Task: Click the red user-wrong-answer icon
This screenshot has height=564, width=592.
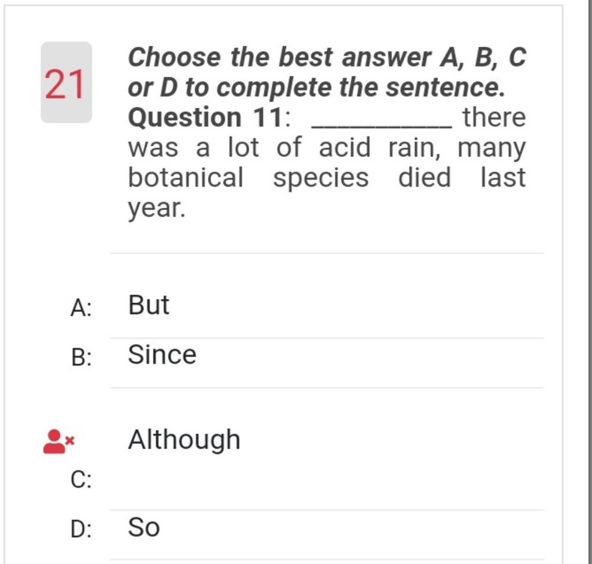Action: 60,441
